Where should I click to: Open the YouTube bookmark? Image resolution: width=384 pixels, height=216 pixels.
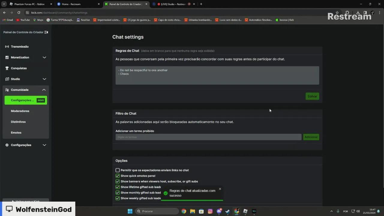[x=23, y=20]
